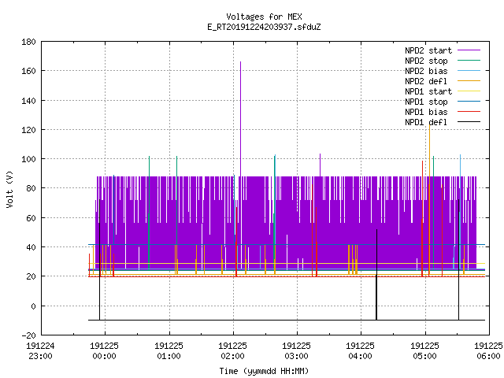The height and width of the screenshot is (378, 504).
Task: Click the Volt (V) y-axis title
Action: 9,189
